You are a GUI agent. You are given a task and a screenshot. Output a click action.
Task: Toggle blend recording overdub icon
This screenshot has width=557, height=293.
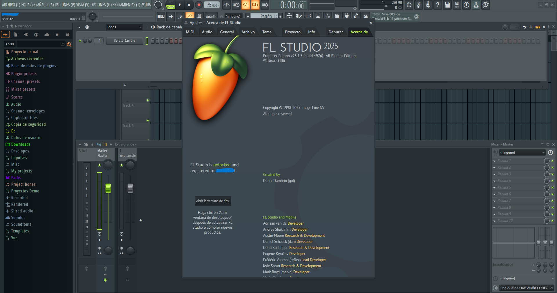(x=255, y=5)
